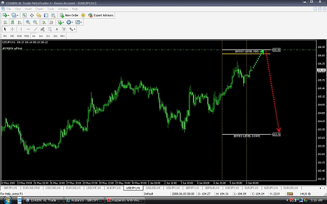The width and height of the screenshot is (327, 204).
Task: Switch timeframe to M30
Action: tap(27, 36)
